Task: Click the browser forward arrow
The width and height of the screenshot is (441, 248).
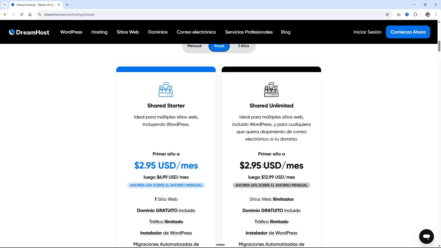Action: pyautogui.click(x=13, y=14)
